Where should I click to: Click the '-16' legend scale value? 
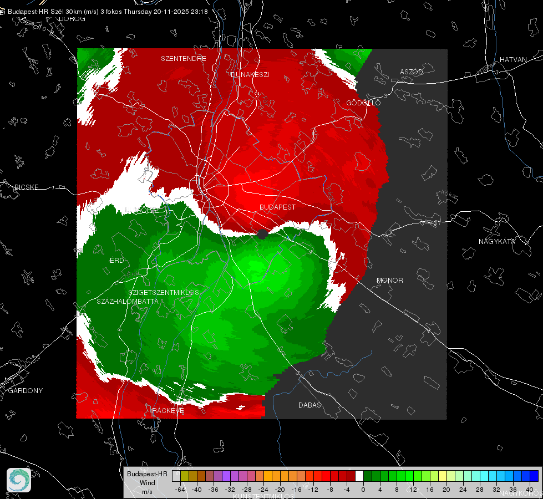(x=296, y=490)
